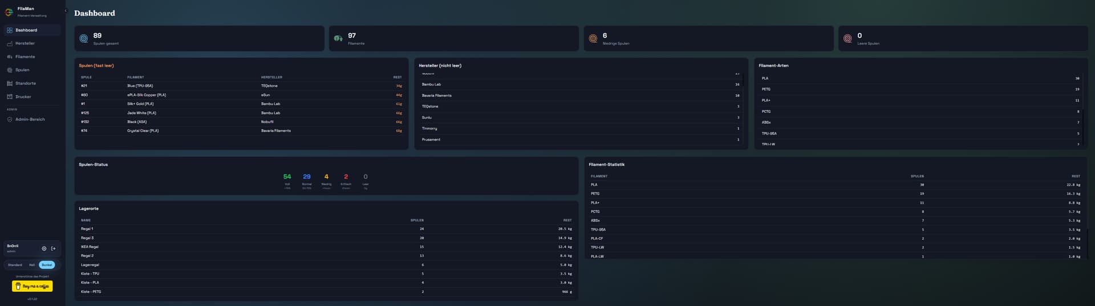Click the blue 29 Normal status count
Viewport: 1095px width, 306px height.
tap(307, 177)
